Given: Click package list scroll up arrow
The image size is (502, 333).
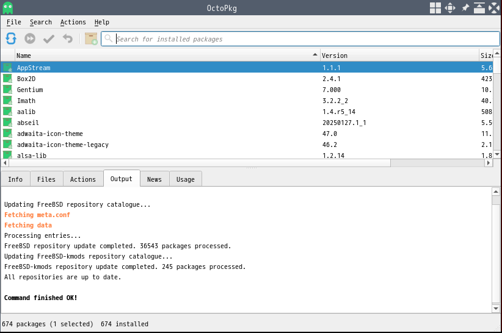Looking at the screenshot, I should click(497, 53).
